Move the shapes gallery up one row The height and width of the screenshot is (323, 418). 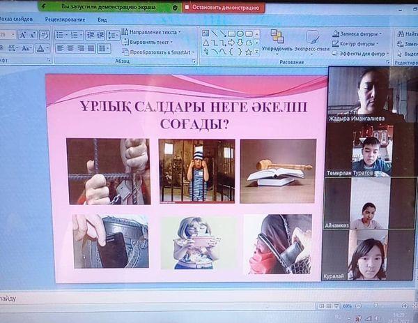point(257,34)
